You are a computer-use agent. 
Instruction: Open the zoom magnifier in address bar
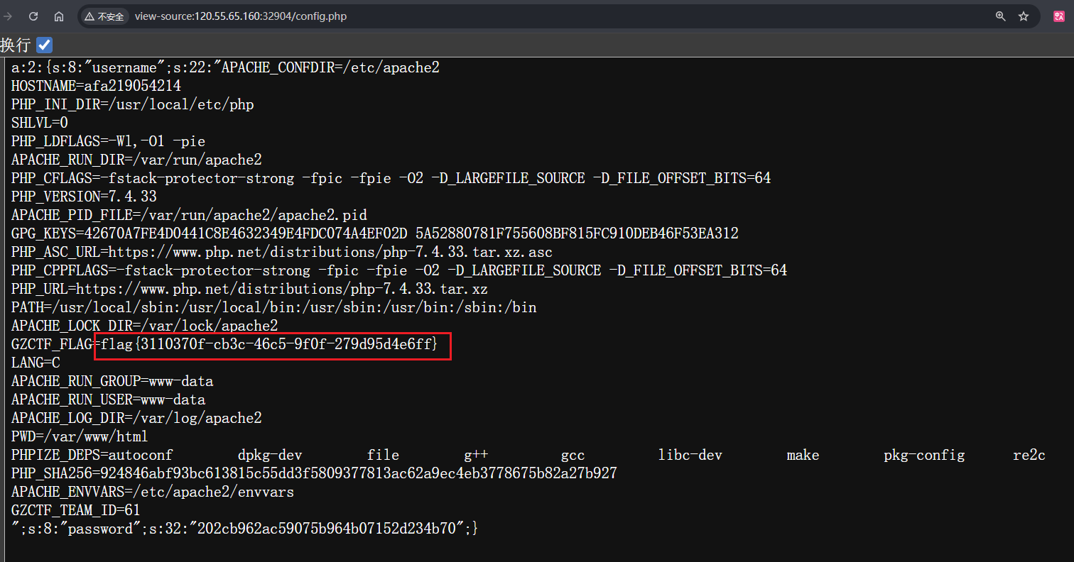[1000, 16]
